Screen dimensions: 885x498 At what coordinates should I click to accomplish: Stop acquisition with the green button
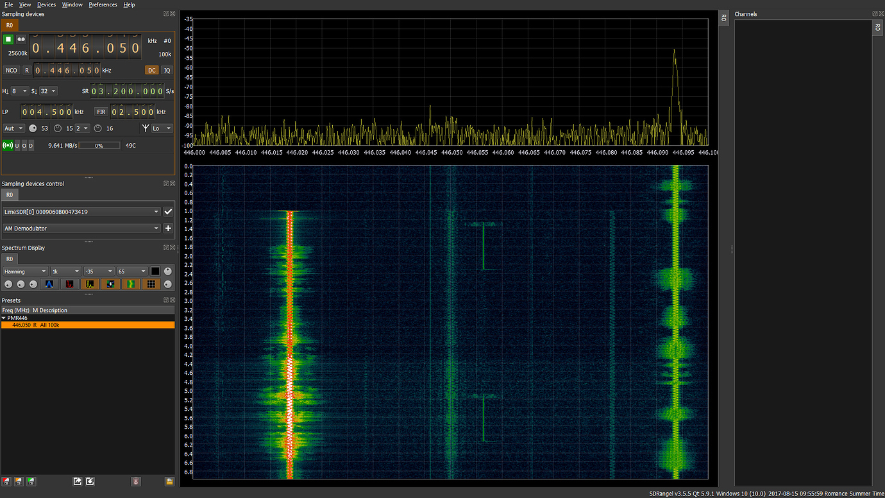pos(8,39)
